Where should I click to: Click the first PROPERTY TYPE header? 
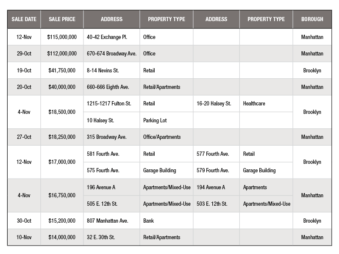coord(167,19)
